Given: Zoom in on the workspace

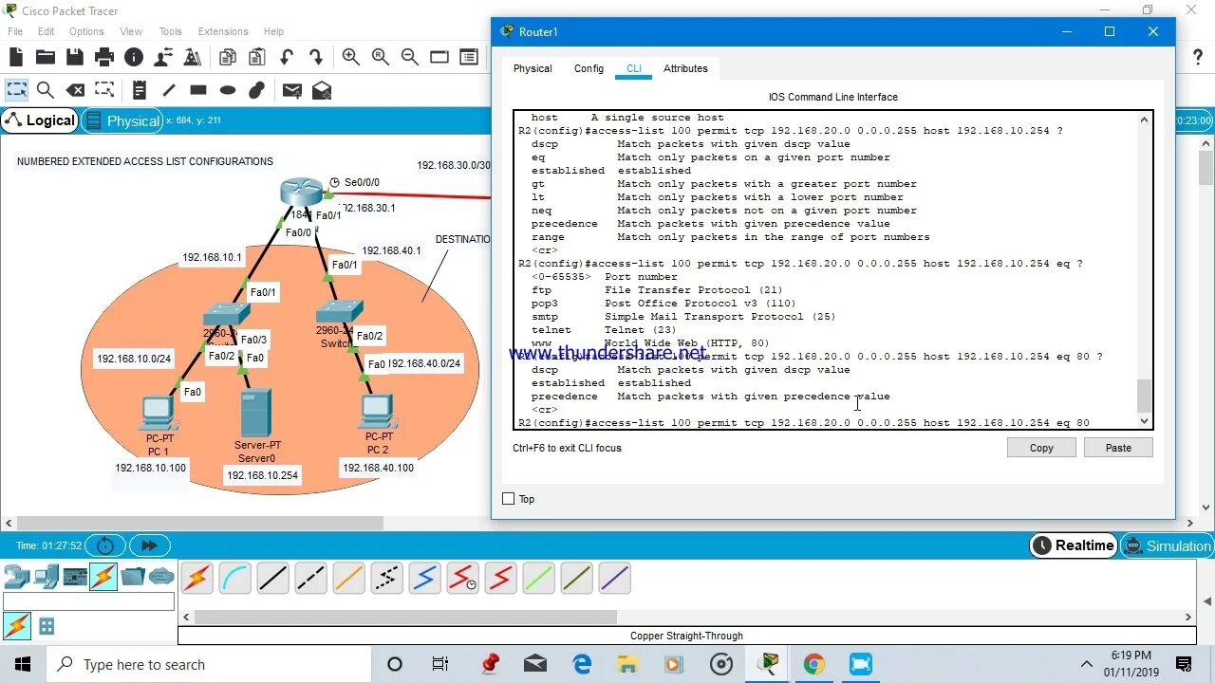Looking at the screenshot, I should tap(350, 57).
